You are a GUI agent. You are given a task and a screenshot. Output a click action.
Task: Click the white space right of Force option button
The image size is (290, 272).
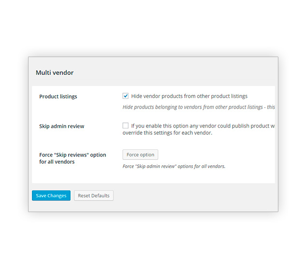(x=217, y=155)
